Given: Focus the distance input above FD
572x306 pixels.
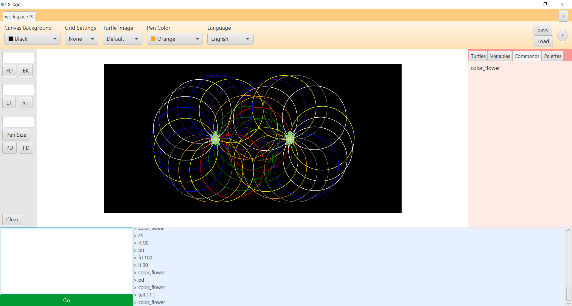Looking at the screenshot, I should [x=18, y=58].
